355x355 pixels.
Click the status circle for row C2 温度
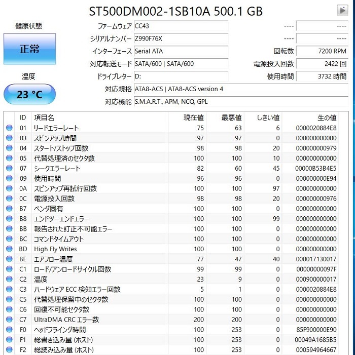click(x=9, y=279)
